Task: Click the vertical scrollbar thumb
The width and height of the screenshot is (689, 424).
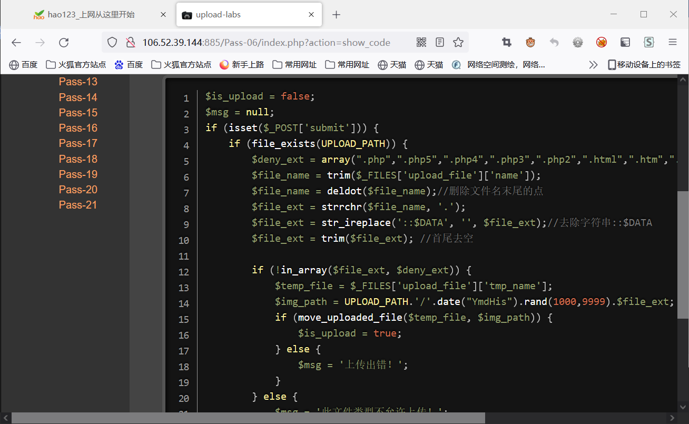Action: tap(683, 255)
